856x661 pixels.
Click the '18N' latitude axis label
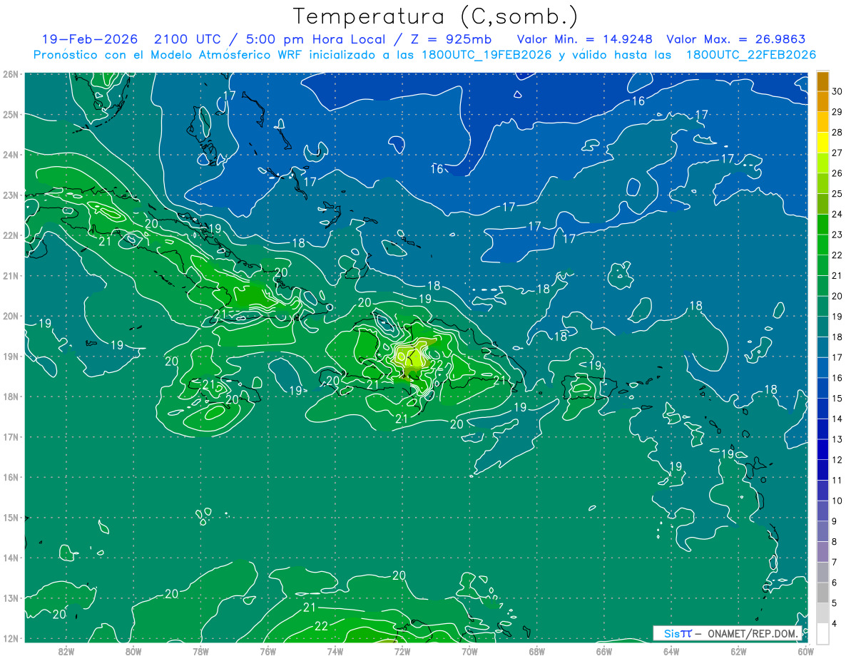[10, 396]
